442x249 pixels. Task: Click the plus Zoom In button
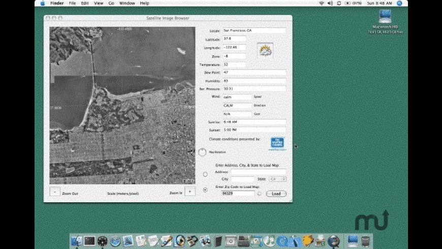point(190,192)
